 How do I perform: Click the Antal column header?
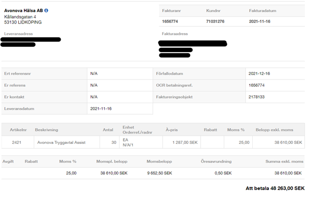108,130
